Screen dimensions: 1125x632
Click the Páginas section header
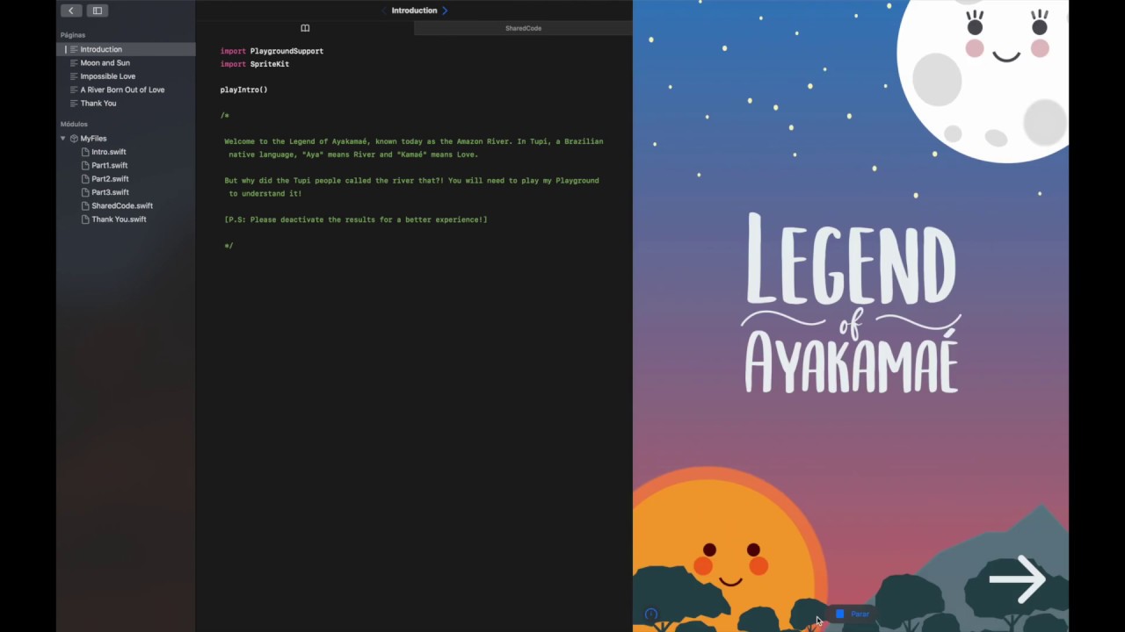pos(73,35)
